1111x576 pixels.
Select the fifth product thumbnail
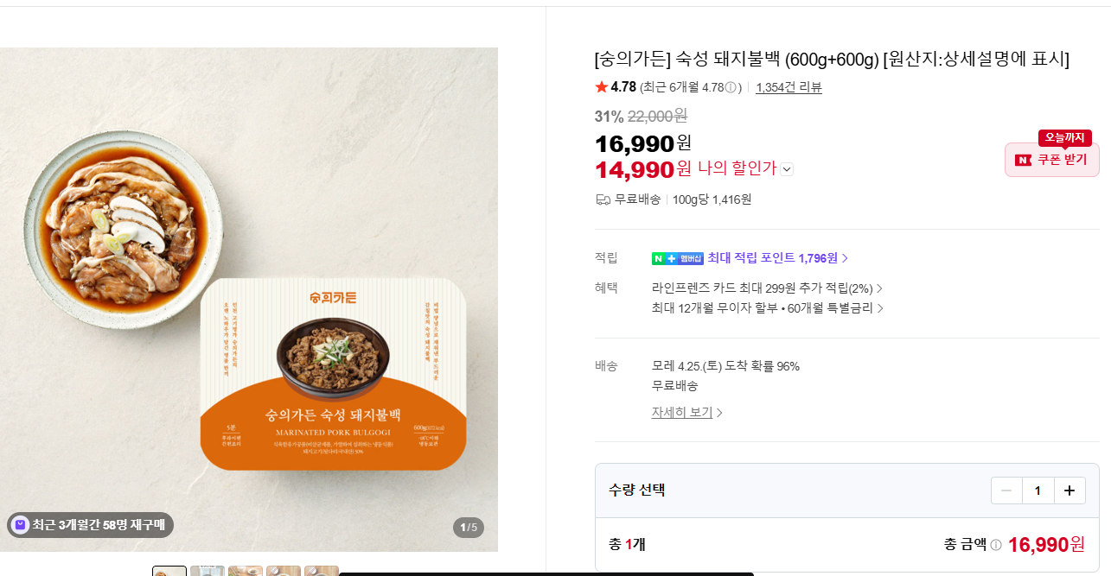point(322,571)
